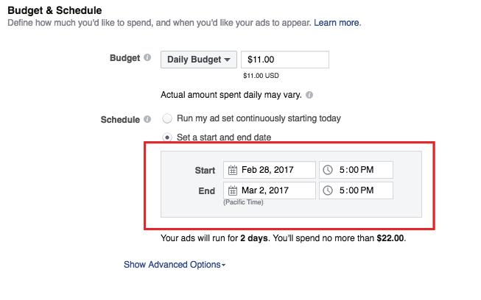Screen dimensions: 481x300
Task: Click the Pacific Time label
Action: coord(243,202)
